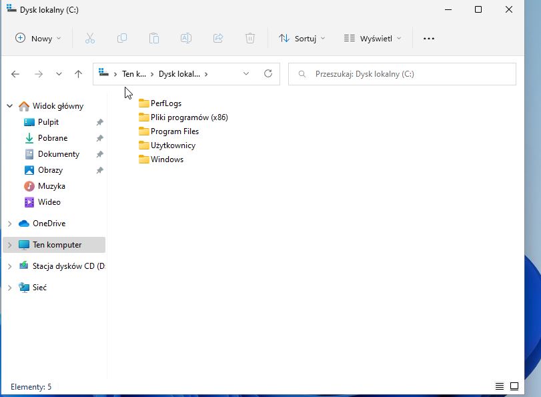Open the three-dots more options menu
The height and width of the screenshot is (397, 541).
click(x=429, y=38)
